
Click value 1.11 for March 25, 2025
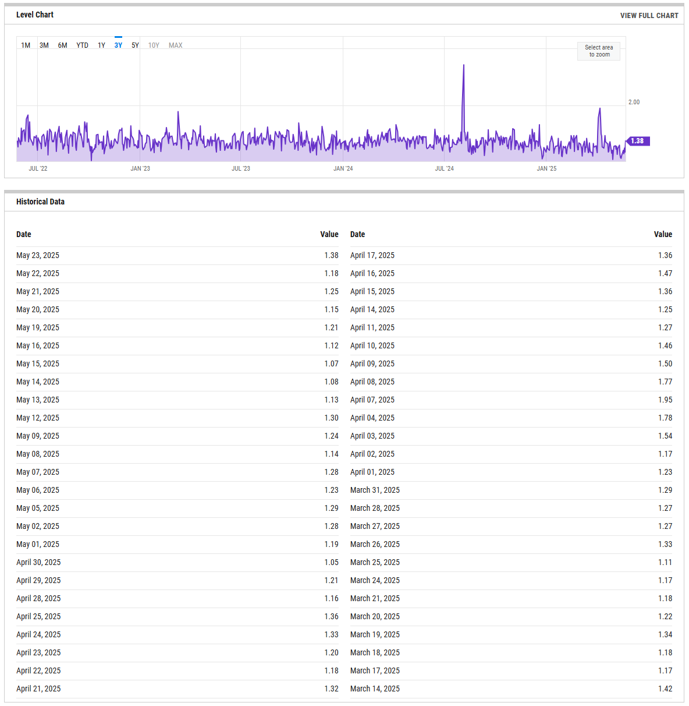pyautogui.click(x=665, y=562)
